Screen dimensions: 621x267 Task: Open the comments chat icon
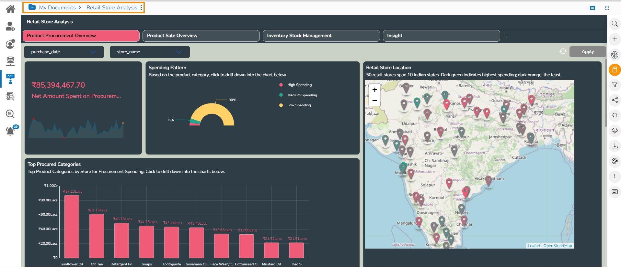[x=592, y=8]
